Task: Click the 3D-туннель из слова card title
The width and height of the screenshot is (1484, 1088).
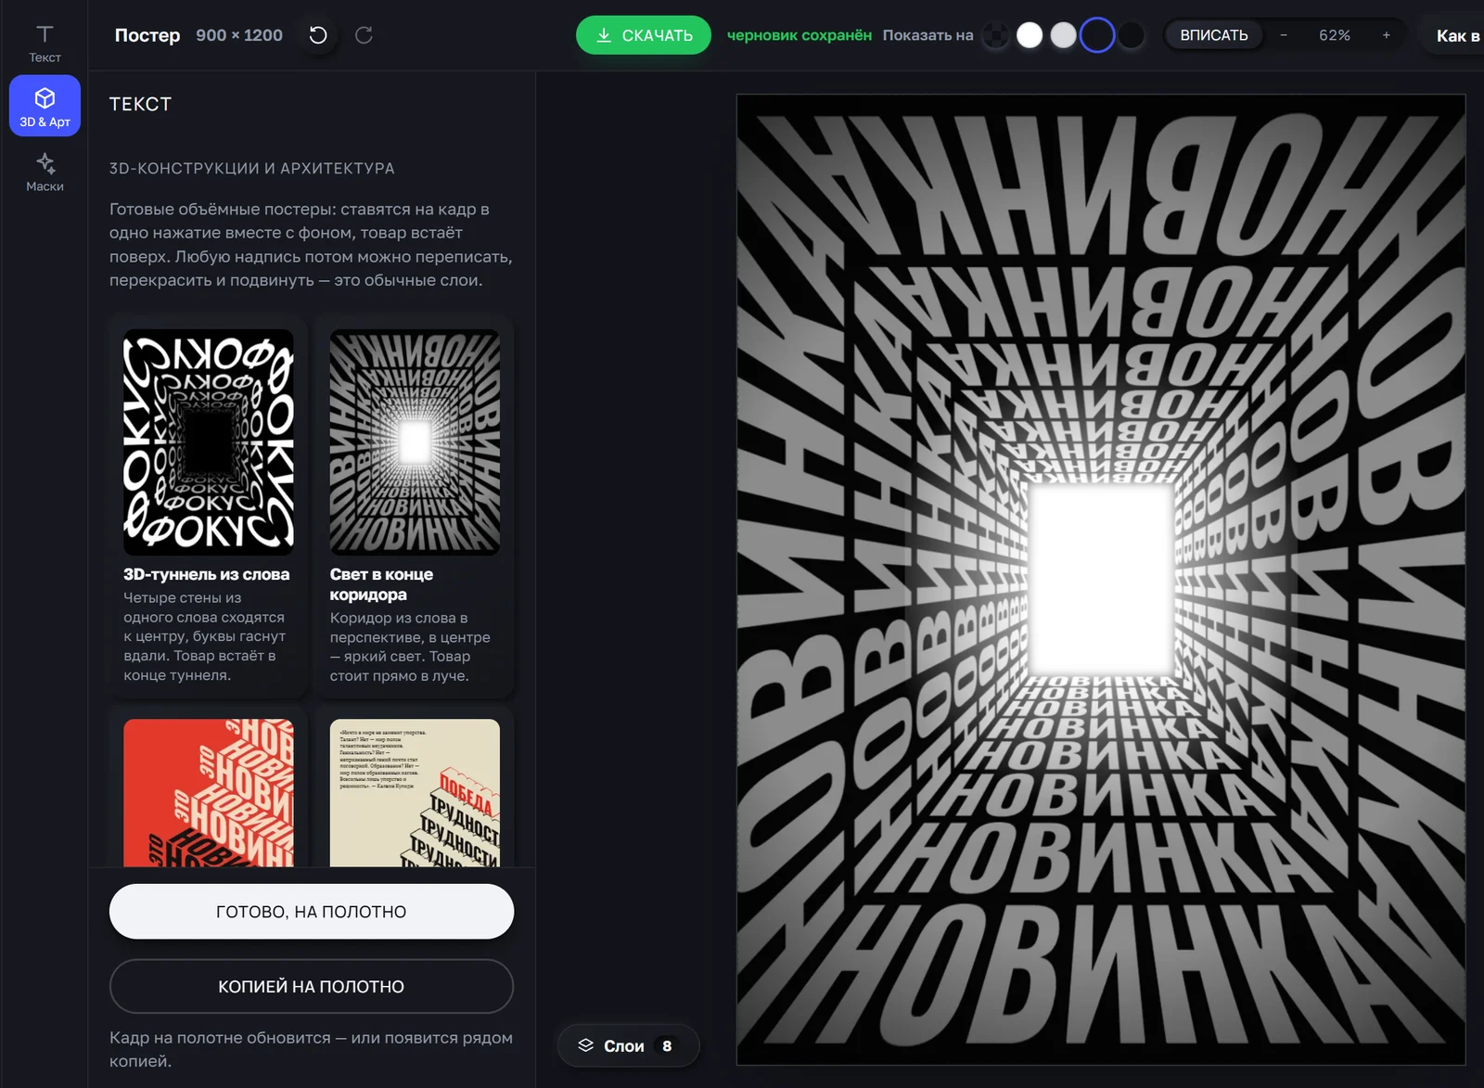Action: coord(206,574)
